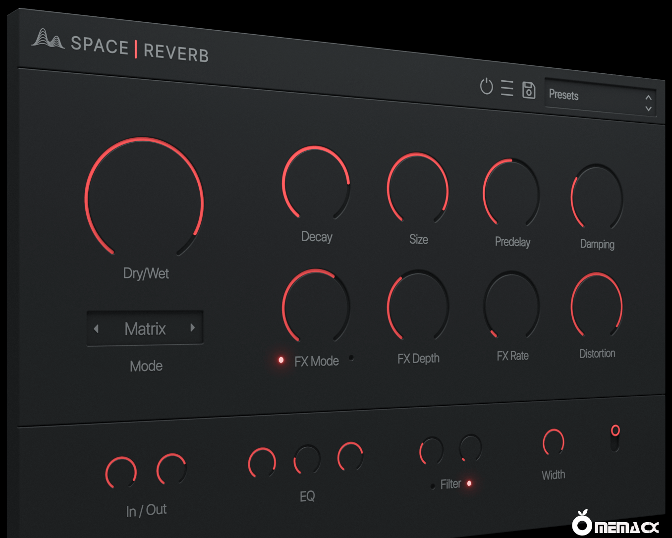
Task: Click the right arrow to change Matrix mode
Action: [193, 327]
